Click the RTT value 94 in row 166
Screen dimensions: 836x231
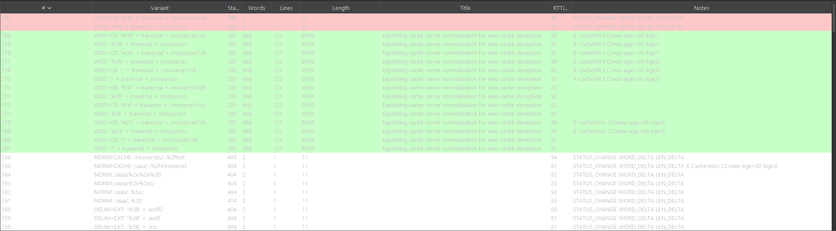[554, 157]
